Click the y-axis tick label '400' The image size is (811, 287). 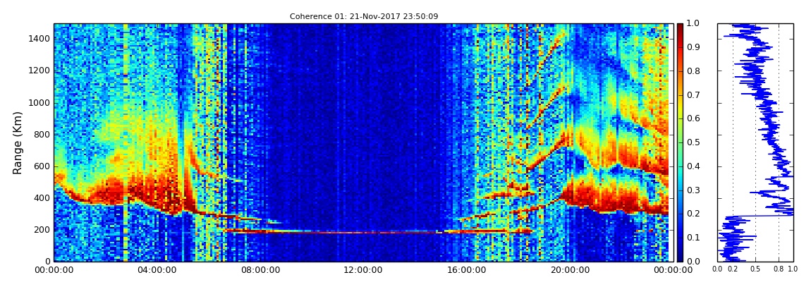[43, 198]
